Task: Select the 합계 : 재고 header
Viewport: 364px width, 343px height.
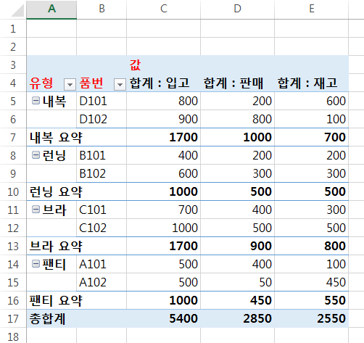Action: 307,83
